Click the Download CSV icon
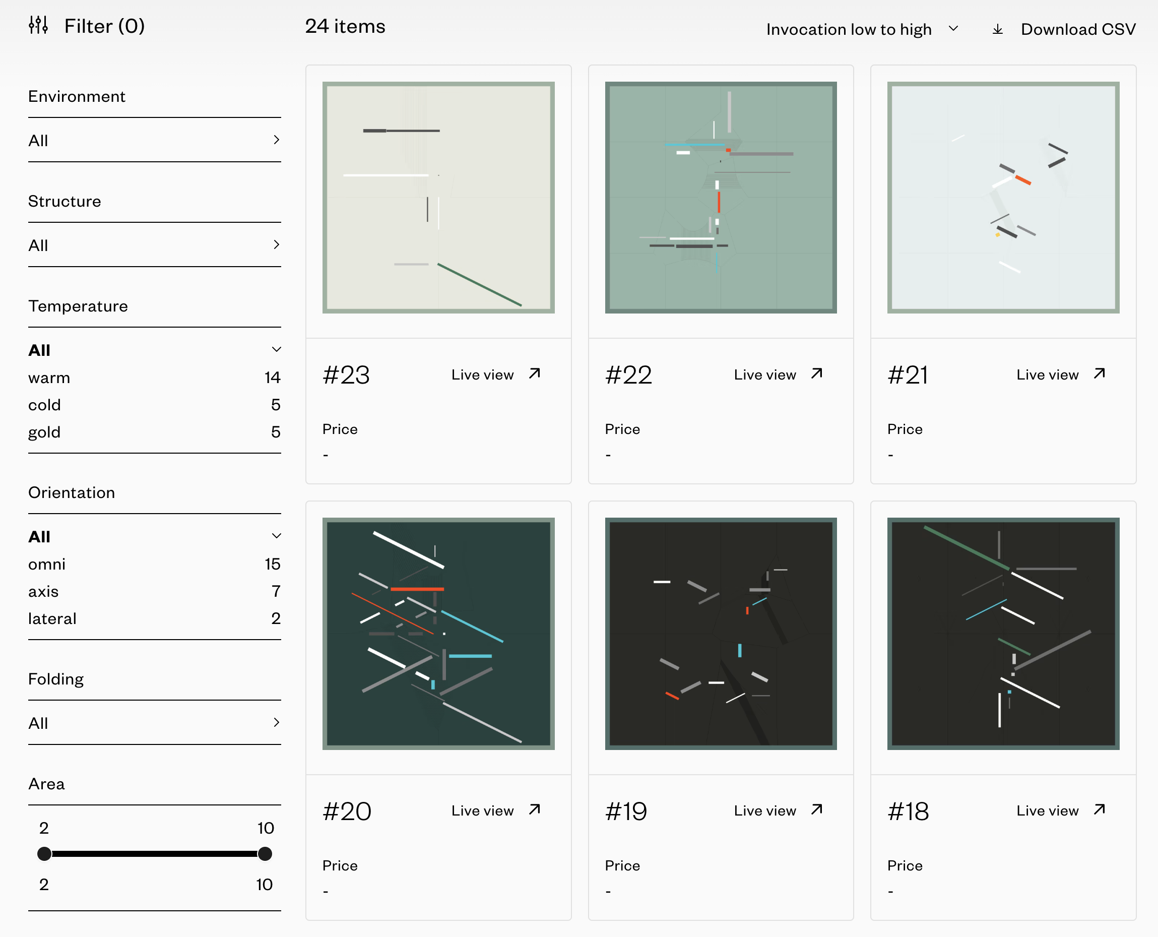Image resolution: width=1158 pixels, height=937 pixels. pyautogui.click(x=997, y=28)
